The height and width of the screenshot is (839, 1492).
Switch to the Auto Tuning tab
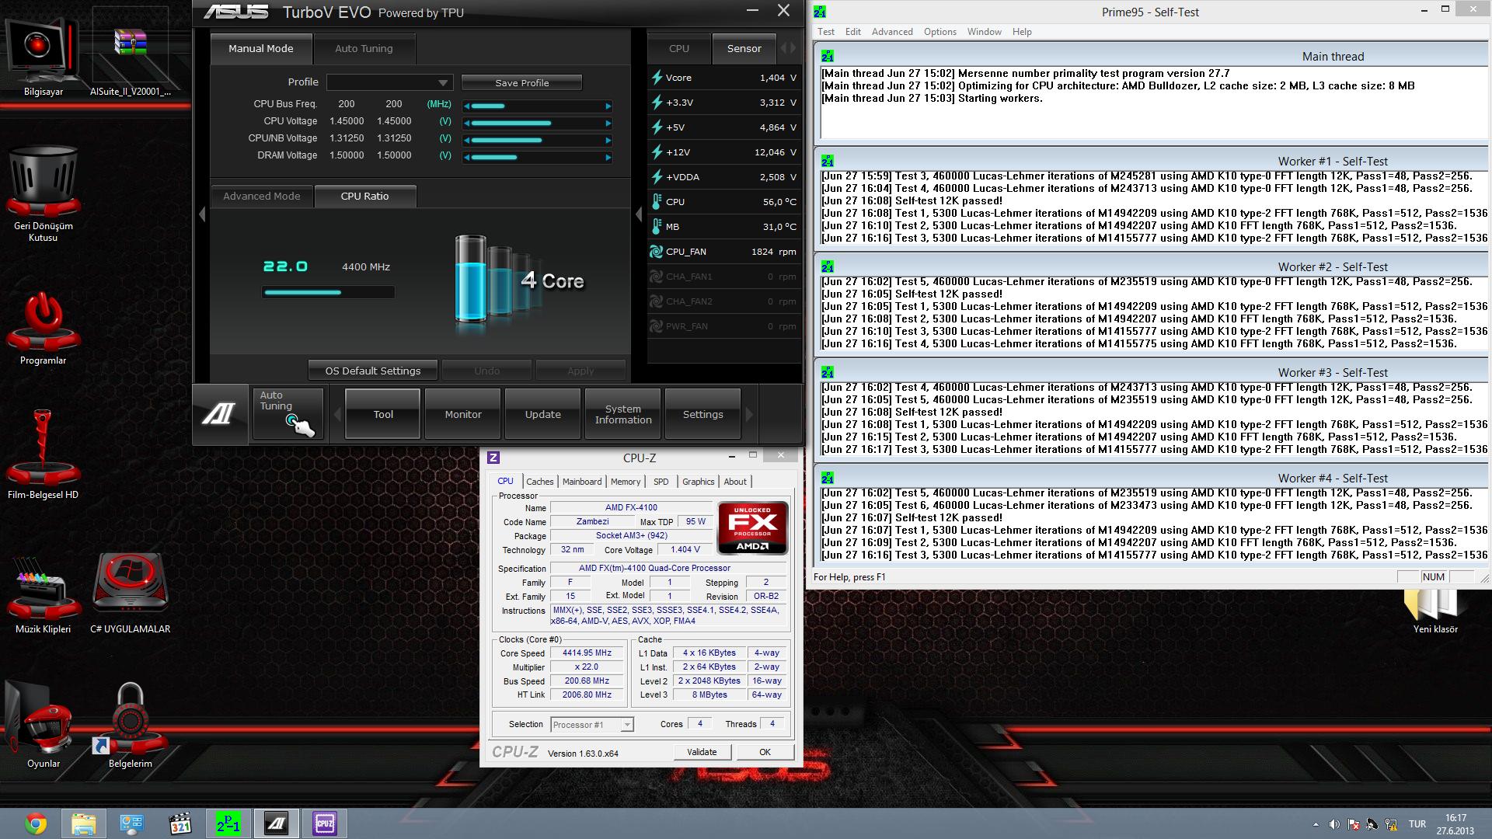click(x=364, y=48)
